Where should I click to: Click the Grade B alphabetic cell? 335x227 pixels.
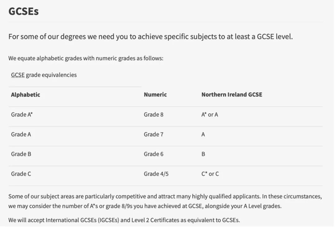(21, 154)
